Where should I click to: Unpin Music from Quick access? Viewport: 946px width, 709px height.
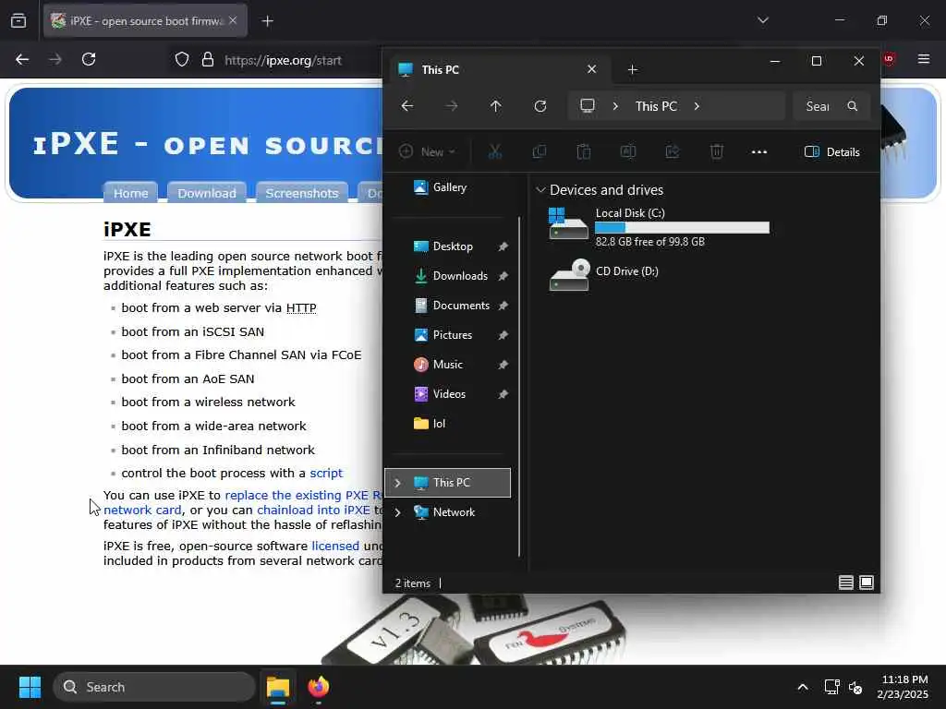[503, 365]
